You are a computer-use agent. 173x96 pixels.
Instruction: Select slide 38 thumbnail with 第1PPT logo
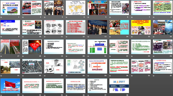point(119,86)
